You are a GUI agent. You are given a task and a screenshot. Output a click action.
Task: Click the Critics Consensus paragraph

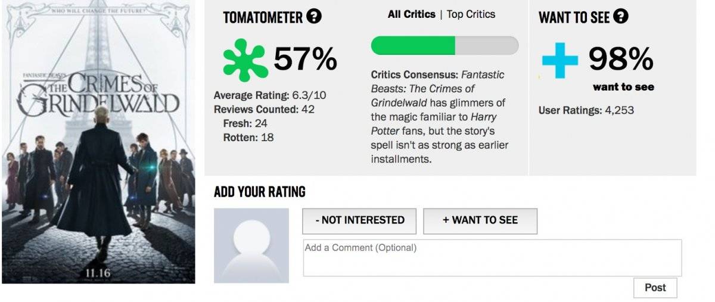coord(440,117)
